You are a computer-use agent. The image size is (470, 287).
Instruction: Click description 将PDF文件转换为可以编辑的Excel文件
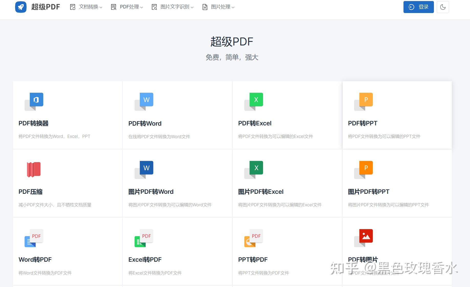276,136
